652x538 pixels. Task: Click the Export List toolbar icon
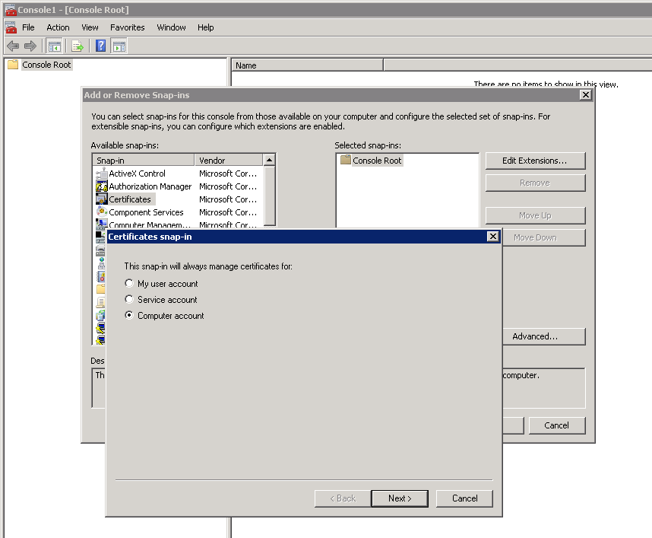pos(78,46)
